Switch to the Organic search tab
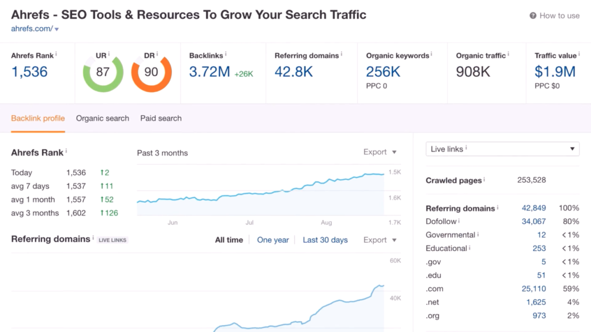 [x=103, y=118]
